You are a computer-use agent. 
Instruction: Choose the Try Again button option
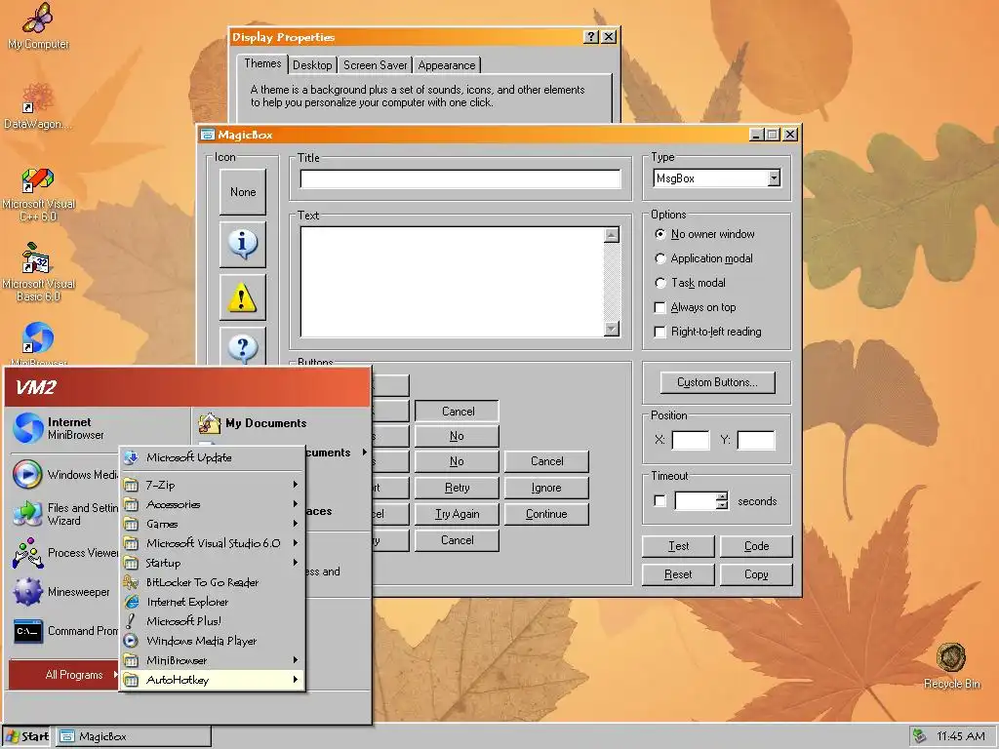(x=457, y=514)
